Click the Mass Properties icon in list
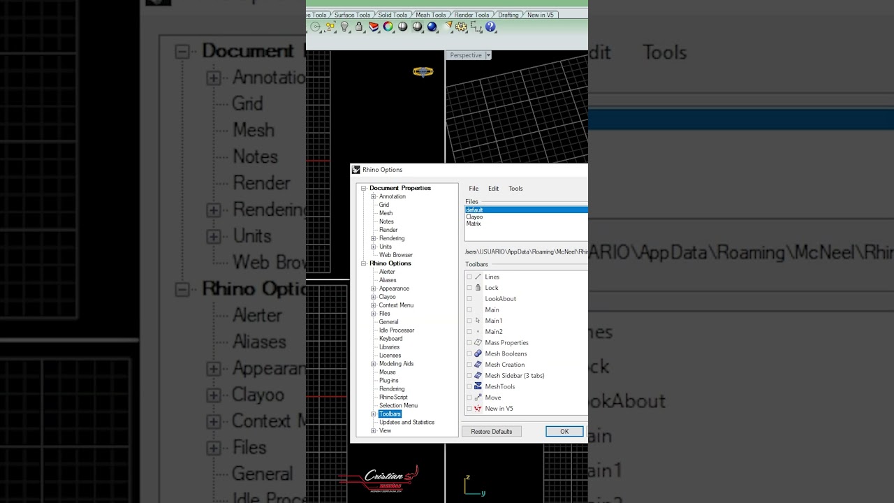Viewport: 894px width, 503px height. tap(478, 342)
